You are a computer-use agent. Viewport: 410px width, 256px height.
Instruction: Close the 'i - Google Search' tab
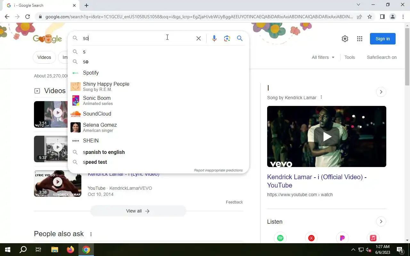click(x=74, y=5)
